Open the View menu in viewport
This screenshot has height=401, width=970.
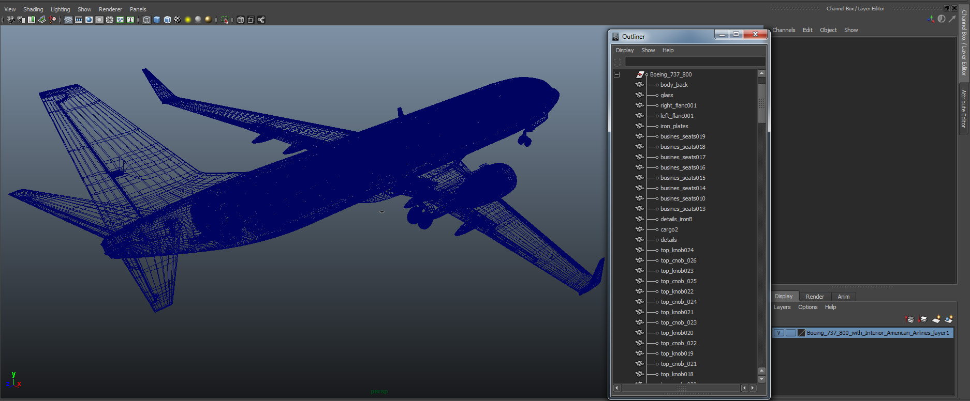pos(10,9)
